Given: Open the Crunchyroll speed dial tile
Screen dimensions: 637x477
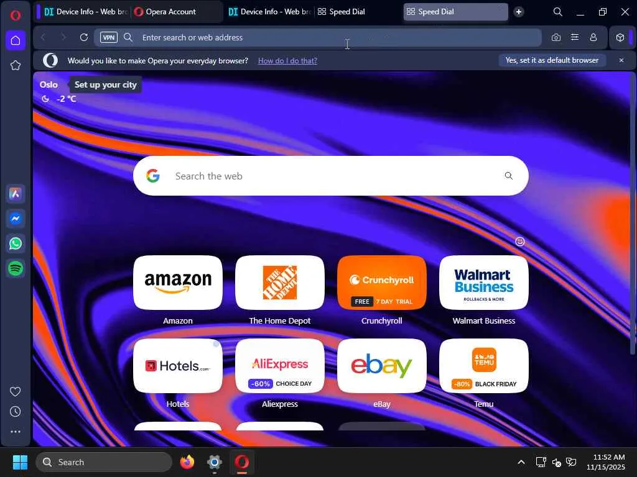Looking at the screenshot, I should [382, 283].
